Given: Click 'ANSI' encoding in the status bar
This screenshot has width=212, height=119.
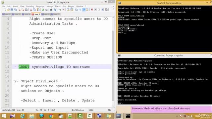Looking at the screenshot, I should click(91, 110).
